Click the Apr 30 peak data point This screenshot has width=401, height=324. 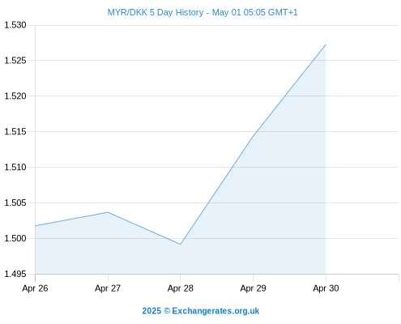[x=326, y=45]
